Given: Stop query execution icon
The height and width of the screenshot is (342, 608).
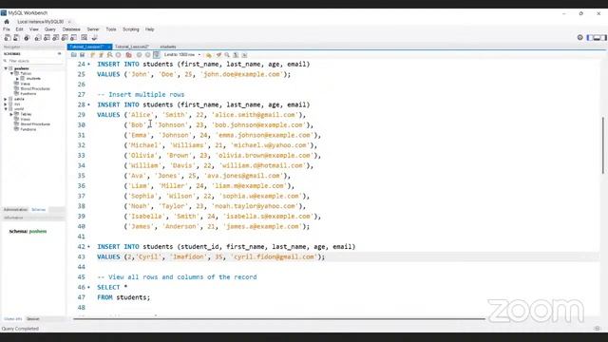Looking at the screenshot, I should click(119, 55).
